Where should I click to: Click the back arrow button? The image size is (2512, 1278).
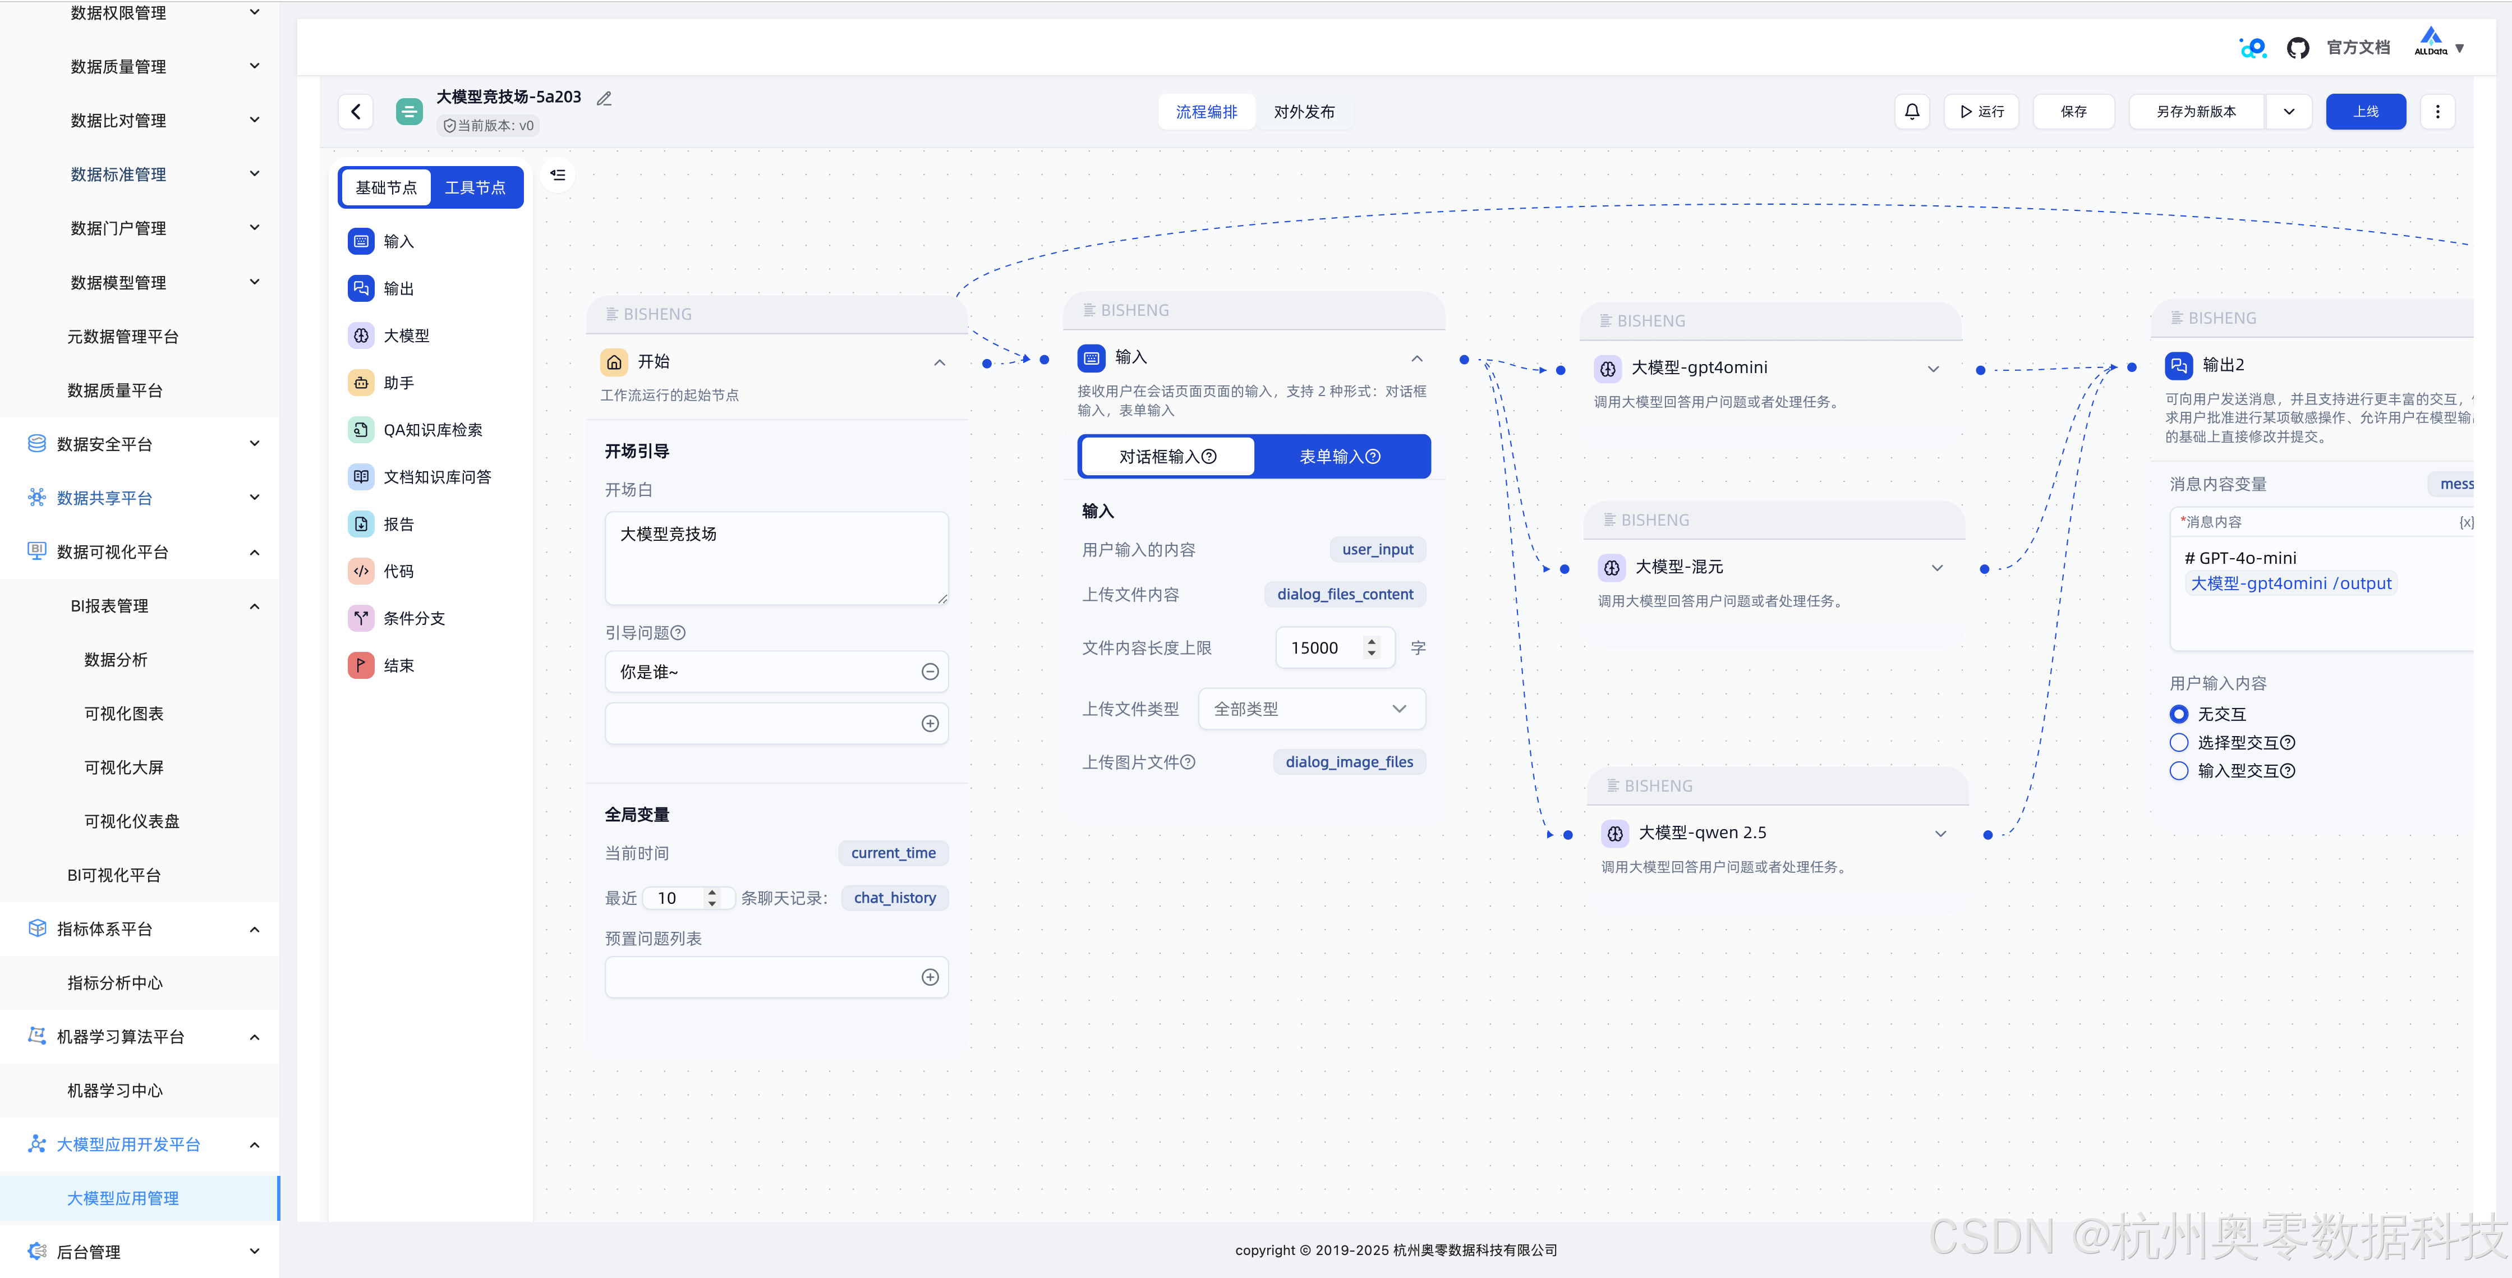(x=356, y=111)
